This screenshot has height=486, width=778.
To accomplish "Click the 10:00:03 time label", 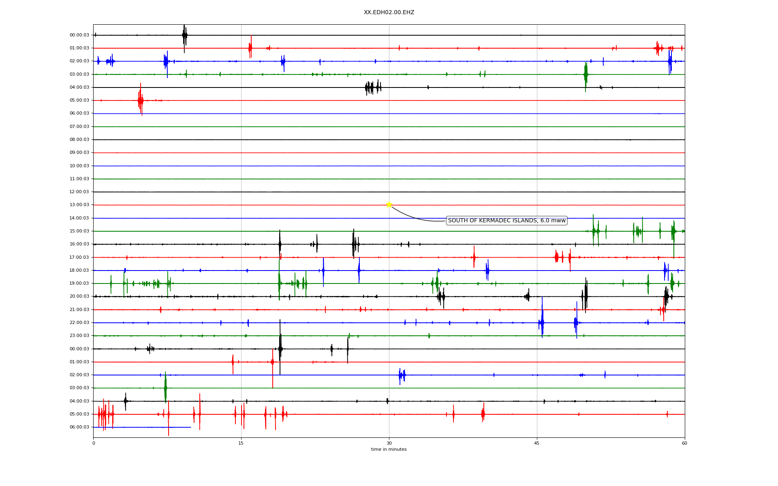I will pos(79,166).
